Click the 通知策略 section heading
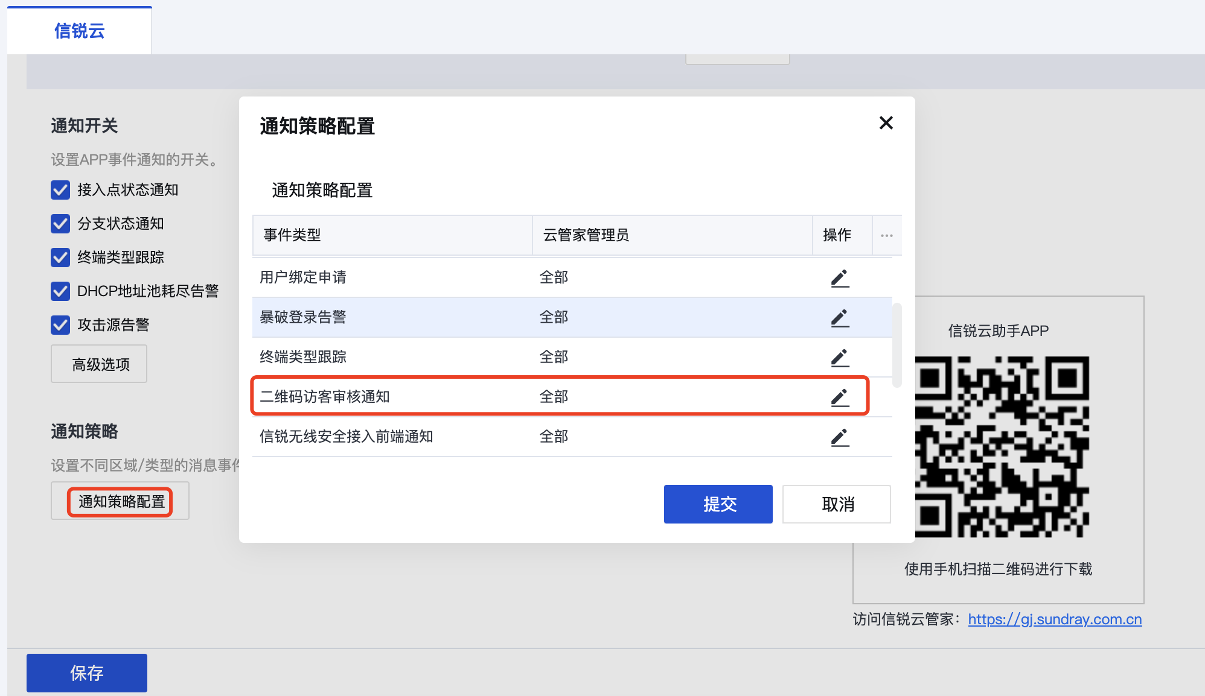 pyautogui.click(x=84, y=431)
